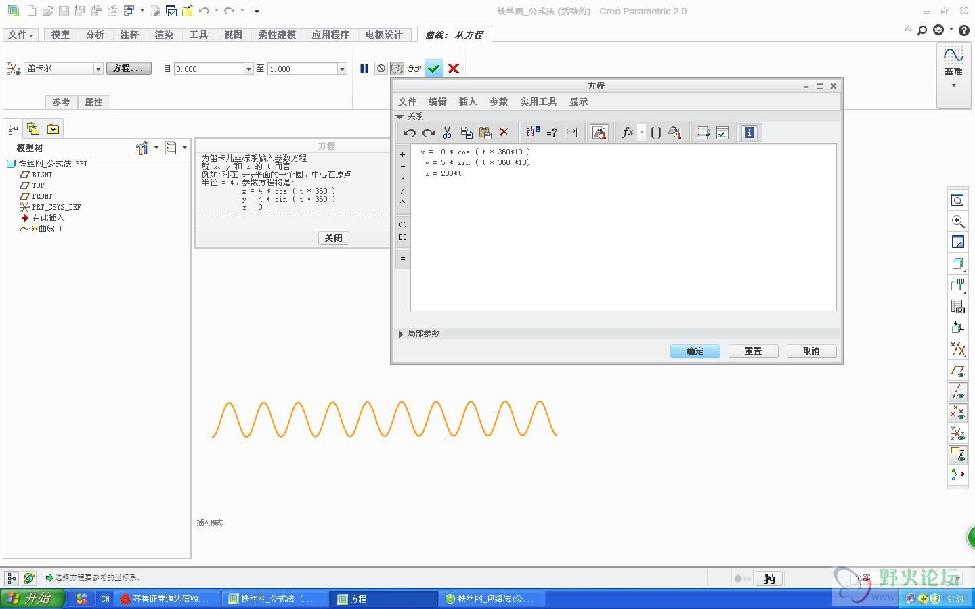This screenshot has height=609, width=975.
Task: Collapse the 关系 section
Action: click(399, 116)
